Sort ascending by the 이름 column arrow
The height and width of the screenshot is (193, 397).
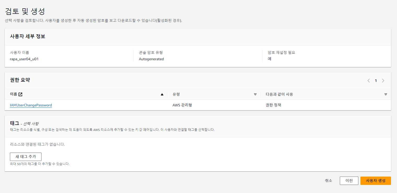pyautogui.click(x=162, y=94)
